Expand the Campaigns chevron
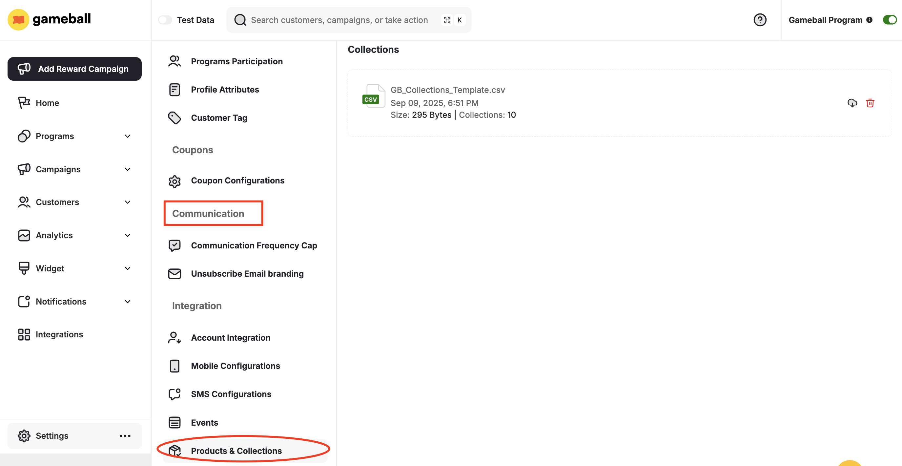This screenshot has height=466, width=902. 128,169
